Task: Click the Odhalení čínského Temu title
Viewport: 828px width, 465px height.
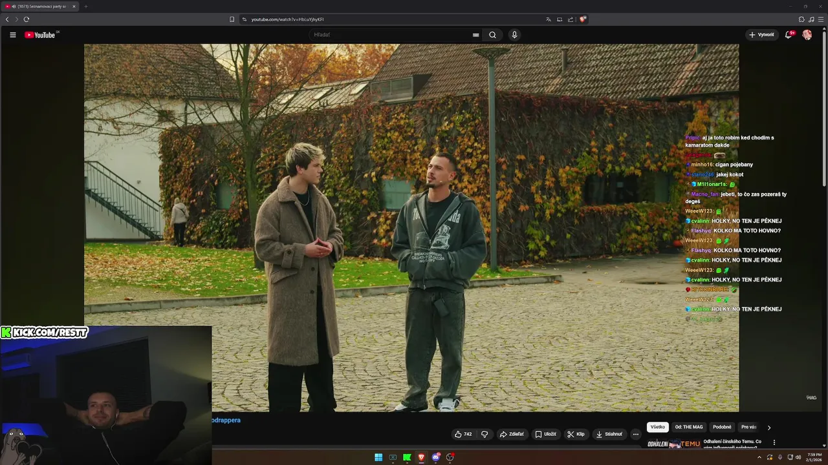Action: pyautogui.click(x=732, y=444)
